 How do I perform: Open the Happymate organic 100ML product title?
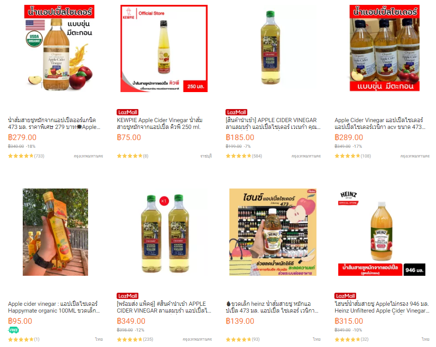pyautogui.click(x=54, y=307)
